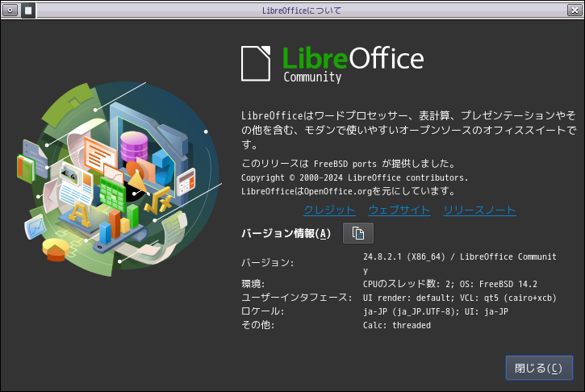Viewport: 585px width, 392px height.
Task: Click the 'LibreOfficeはOpenOffice.orgを元にしています。' line
Action: click(x=349, y=191)
